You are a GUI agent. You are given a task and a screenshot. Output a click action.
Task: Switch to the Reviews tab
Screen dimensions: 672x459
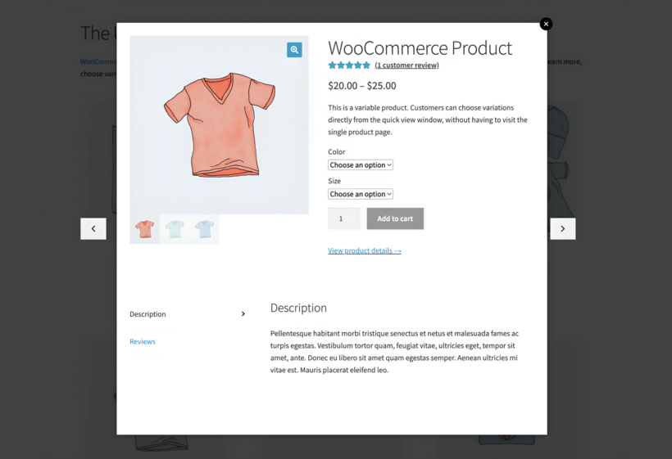(143, 341)
